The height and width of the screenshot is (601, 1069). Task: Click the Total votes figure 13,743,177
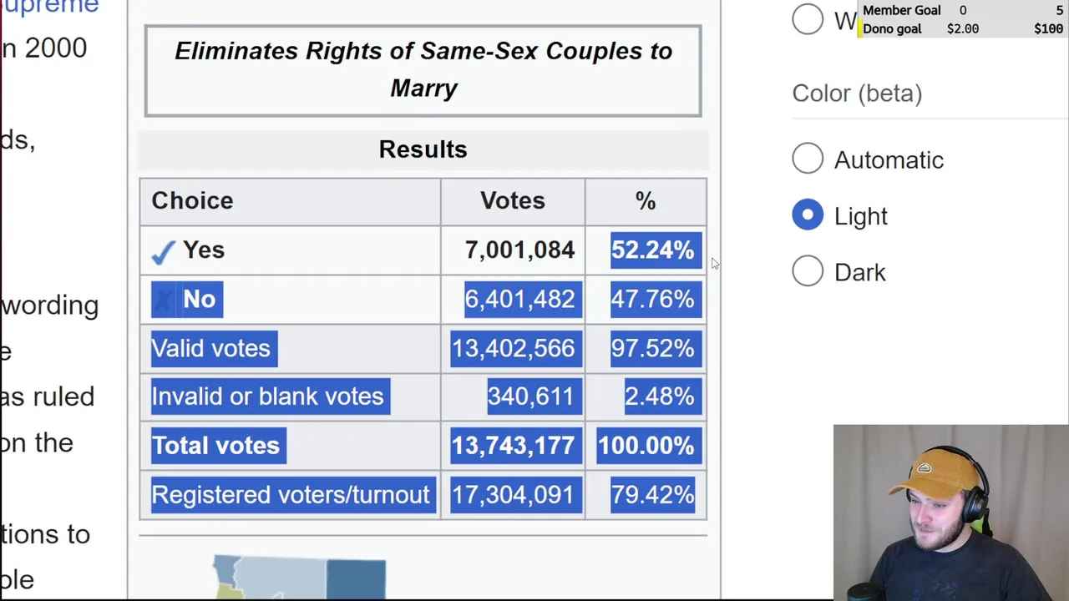513,446
